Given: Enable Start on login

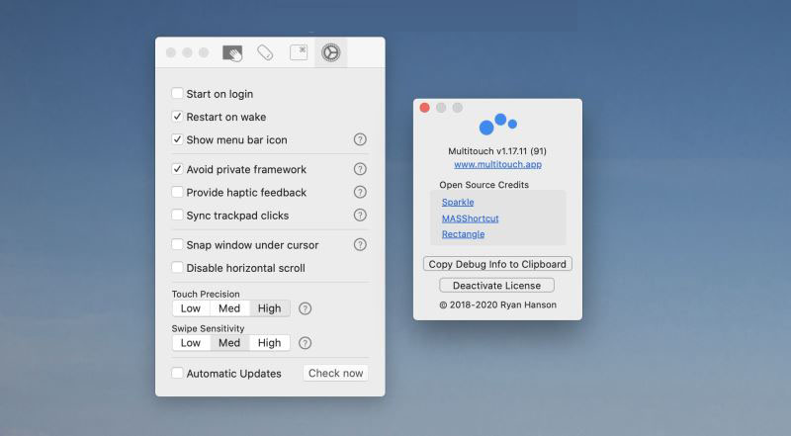Looking at the screenshot, I should tap(177, 93).
